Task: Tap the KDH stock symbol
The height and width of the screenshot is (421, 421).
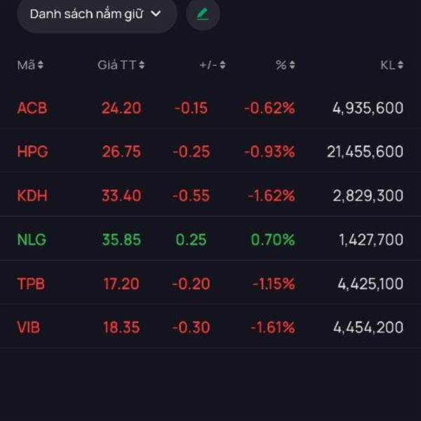Action: (32, 196)
